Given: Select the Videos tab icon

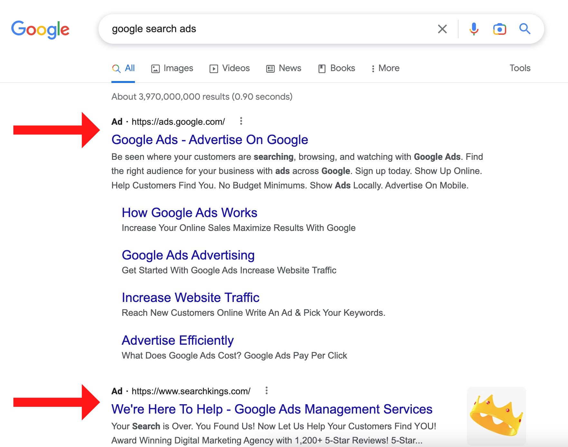Looking at the screenshot, I should click(214, 68).
